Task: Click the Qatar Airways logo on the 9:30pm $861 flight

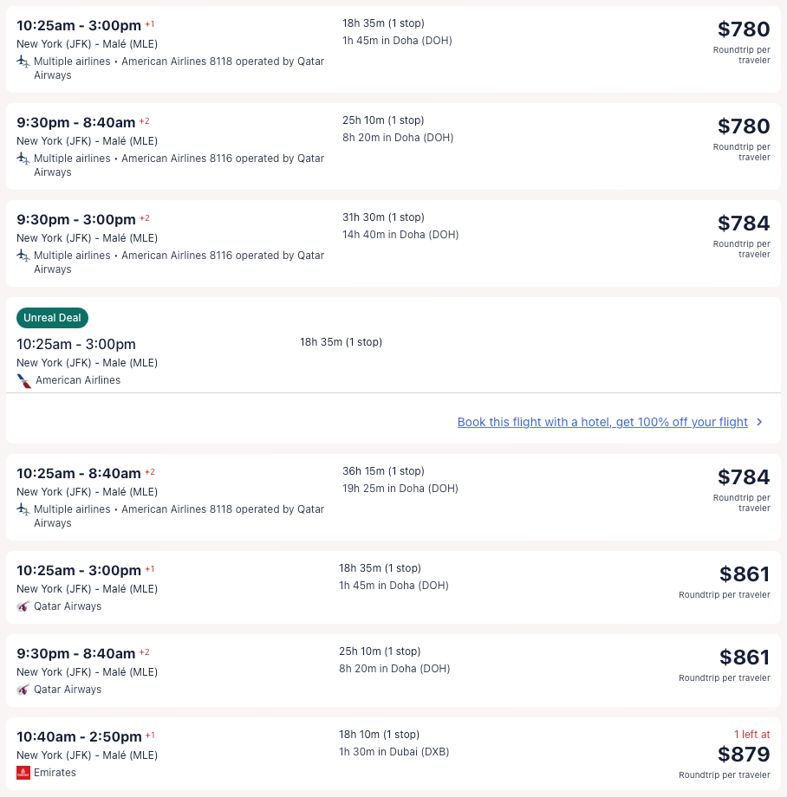Action: 23,690
